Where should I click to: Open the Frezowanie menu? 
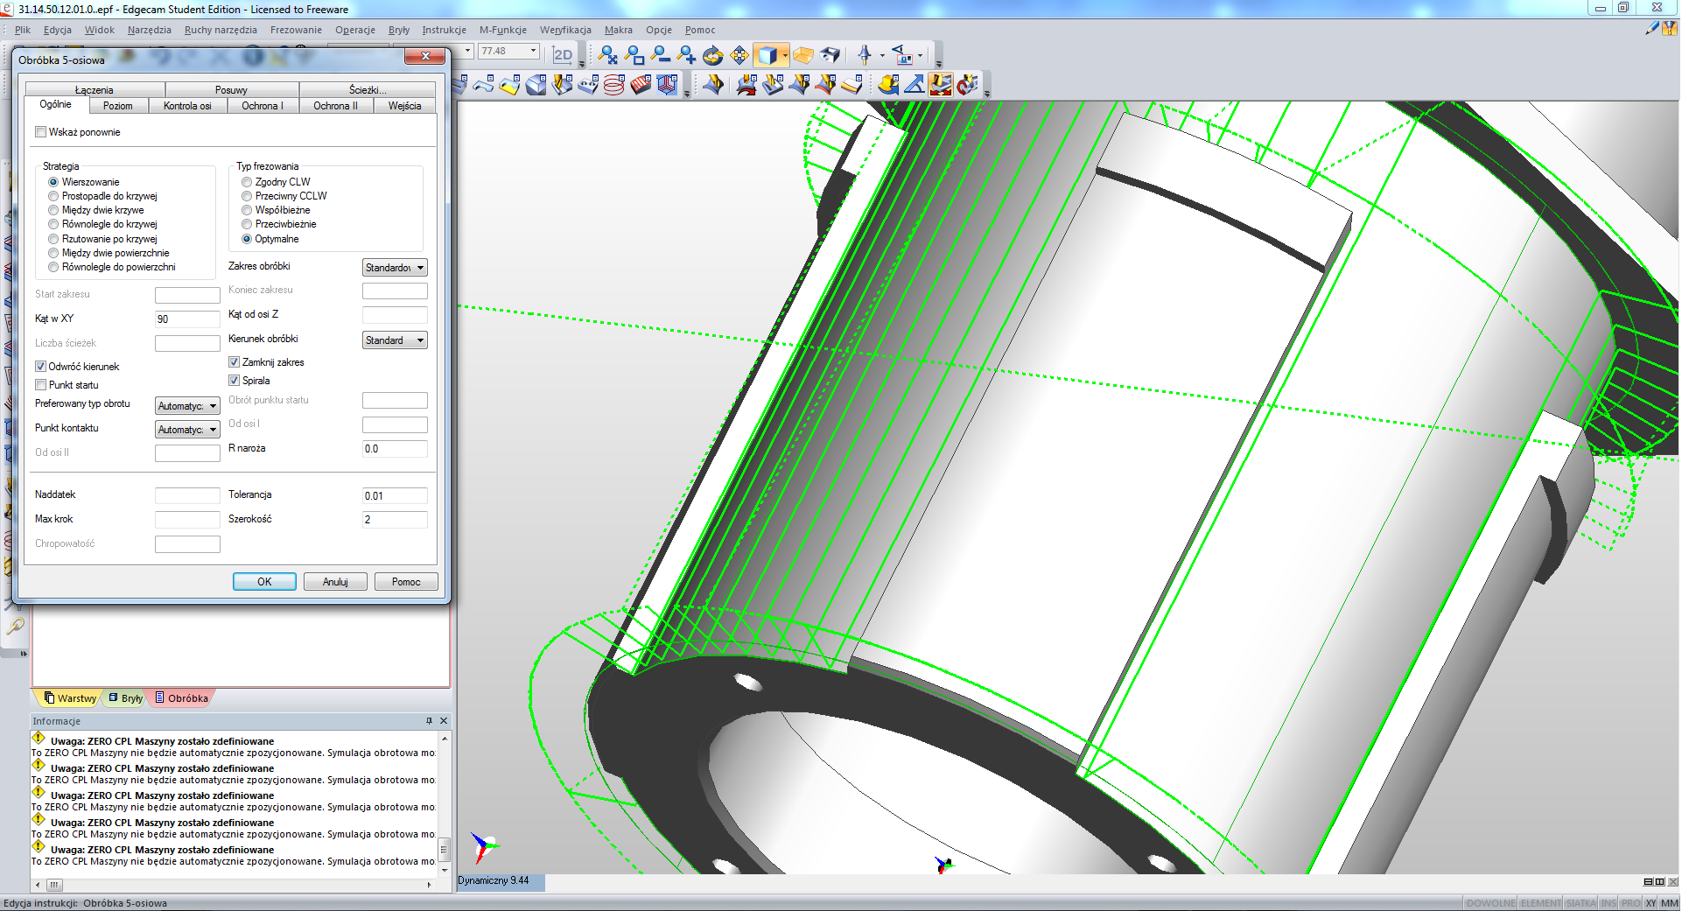(x=296, y=30)
